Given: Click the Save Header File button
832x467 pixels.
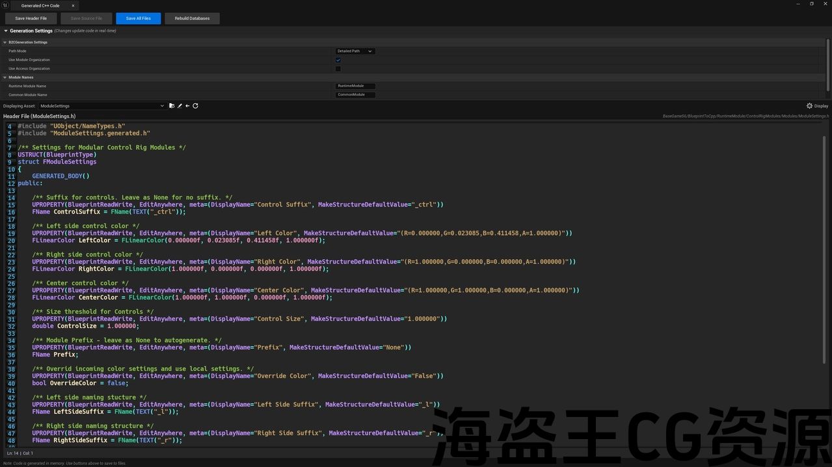Looking at the screenshot, I should click(31, 18).
